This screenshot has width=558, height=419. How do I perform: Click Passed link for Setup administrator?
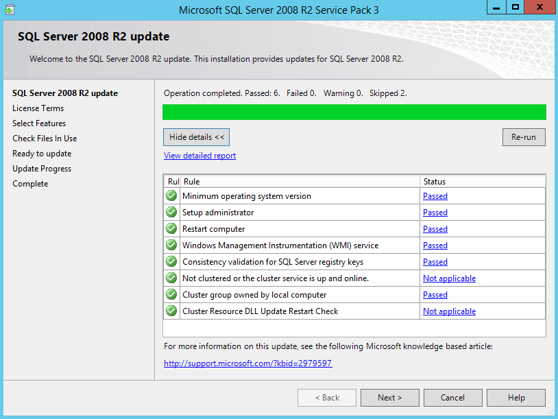point(435,212)
